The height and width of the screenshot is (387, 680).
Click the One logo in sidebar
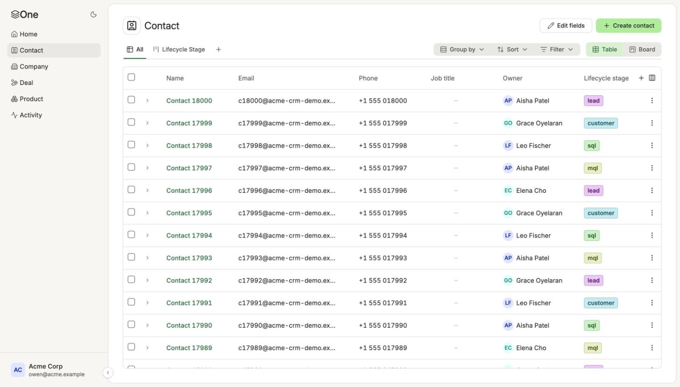pyautogui.click(x=25, y=14)
